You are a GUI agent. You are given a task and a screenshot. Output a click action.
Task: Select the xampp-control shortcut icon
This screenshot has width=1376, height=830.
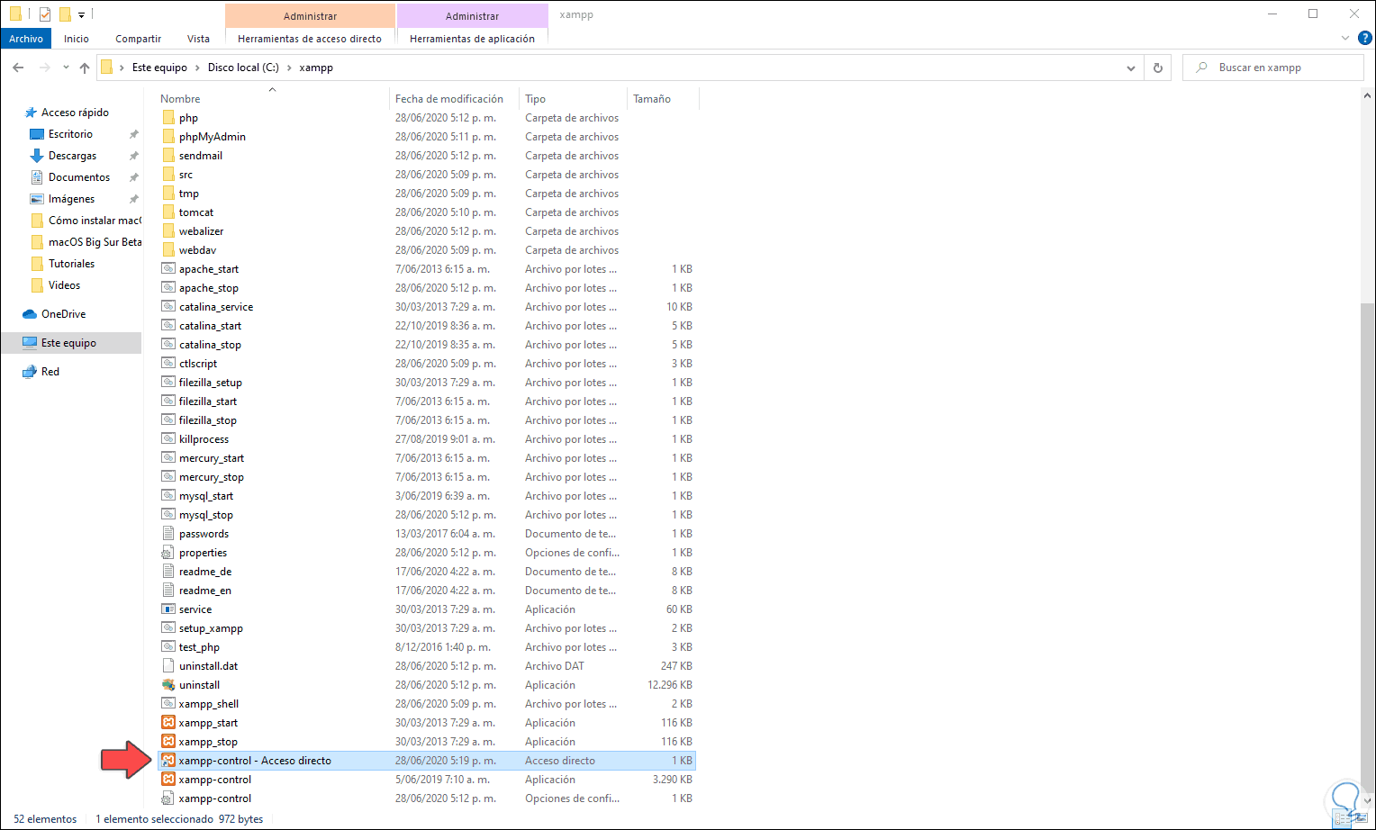click(x=168, y=761)
